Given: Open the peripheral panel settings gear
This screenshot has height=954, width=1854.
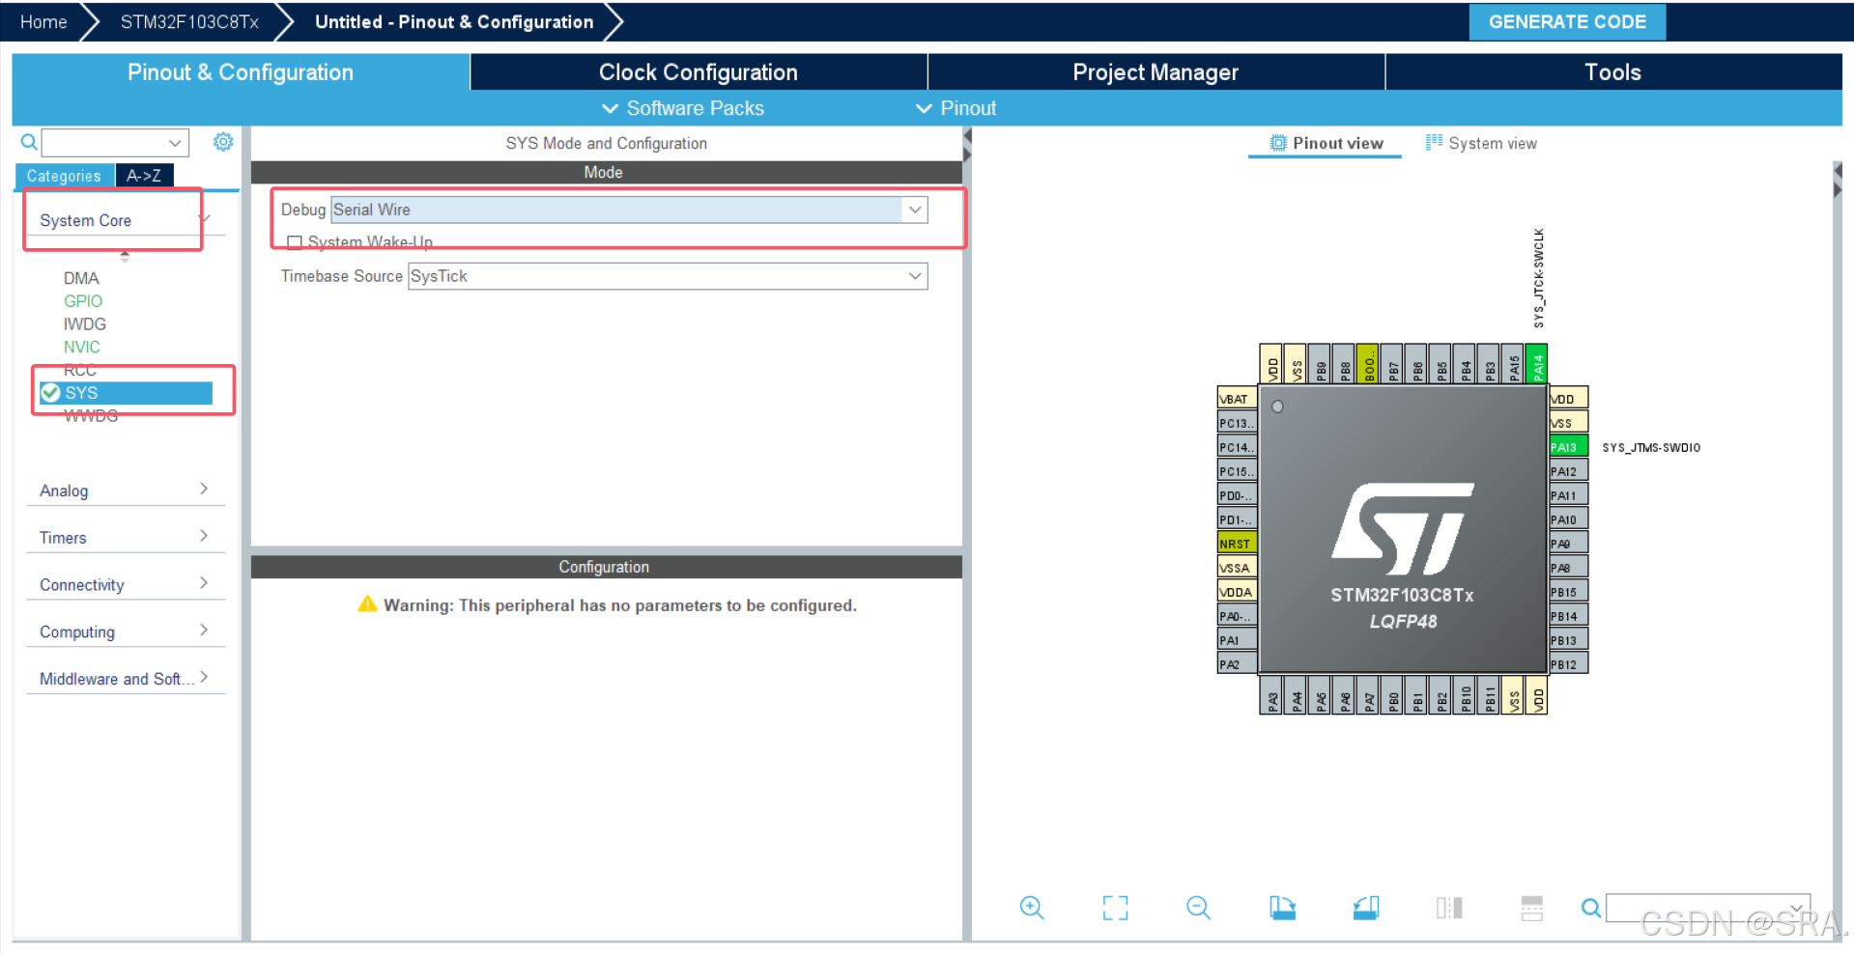Looking at the screenshot, I should 223,141.
